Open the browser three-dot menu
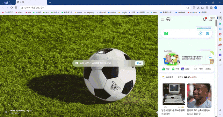This screenshot has width=223, height=117. tap(220, 8)
